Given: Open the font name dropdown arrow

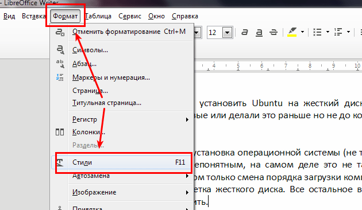Looking at the screenshot, I should click(197, 33).
